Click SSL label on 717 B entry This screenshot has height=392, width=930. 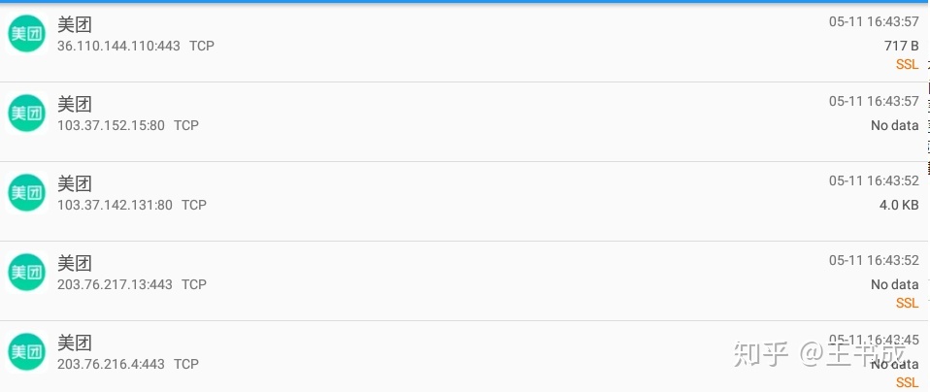[x=907, y=64]
